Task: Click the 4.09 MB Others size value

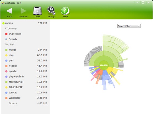Action: pos(42,103)
